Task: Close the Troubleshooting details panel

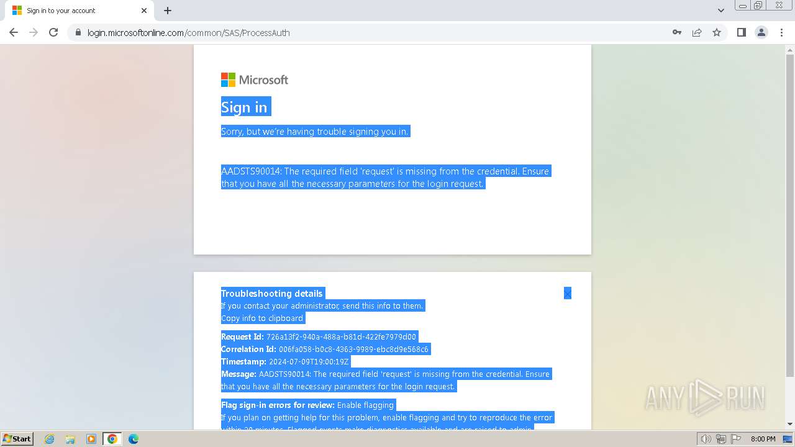Action: (568, 293)
